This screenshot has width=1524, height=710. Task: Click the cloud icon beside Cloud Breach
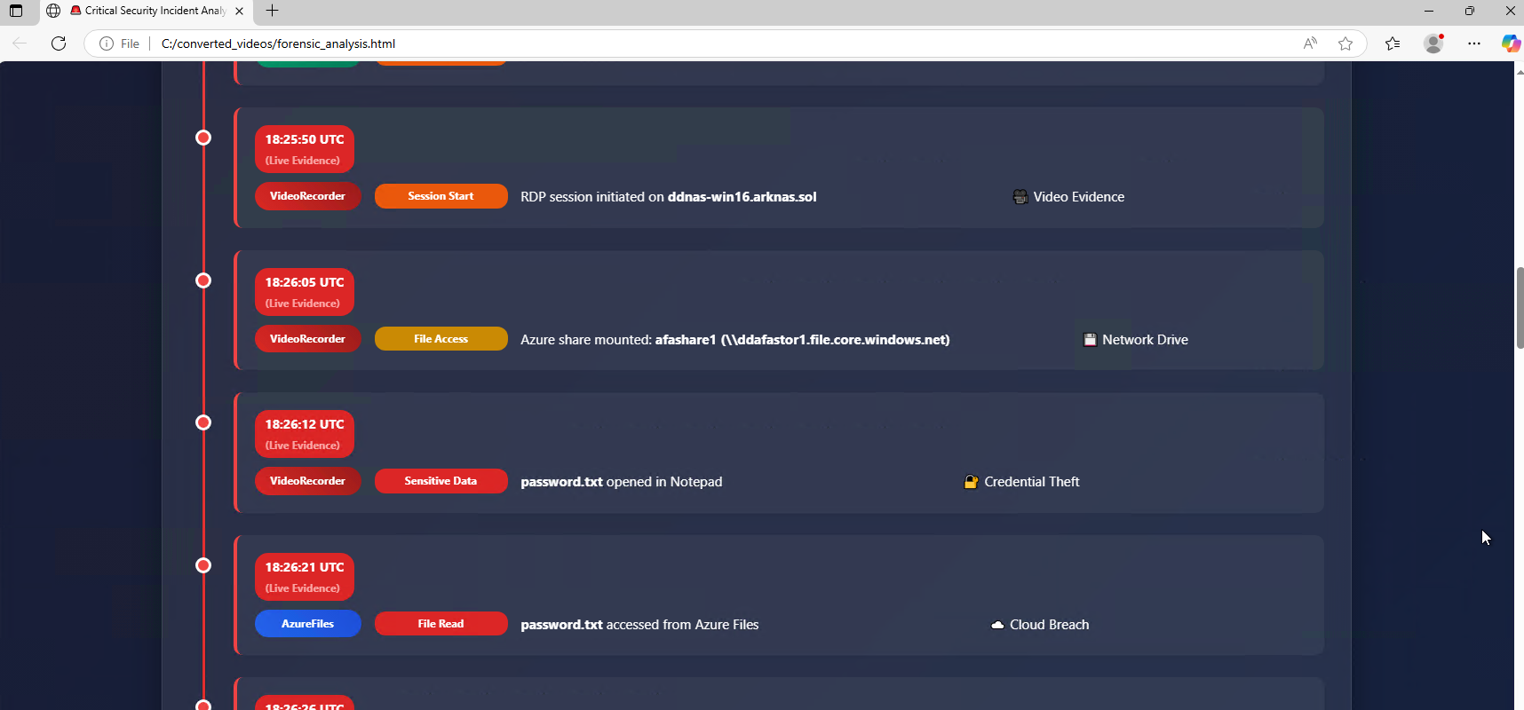coord(997,625)
